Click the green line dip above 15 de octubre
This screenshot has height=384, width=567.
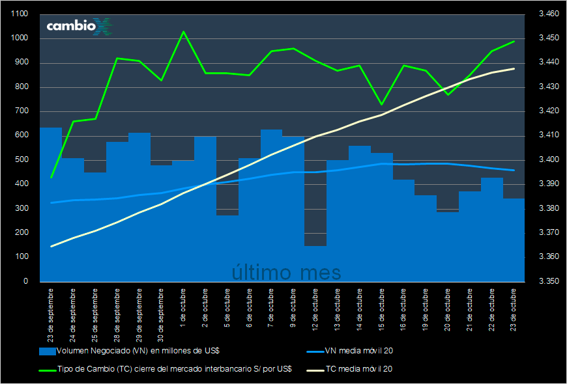(x=381, y=104)
